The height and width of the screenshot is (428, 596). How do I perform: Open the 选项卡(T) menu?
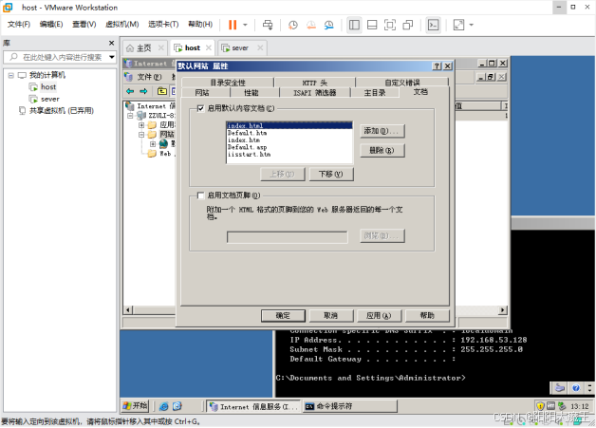point(163,25)
